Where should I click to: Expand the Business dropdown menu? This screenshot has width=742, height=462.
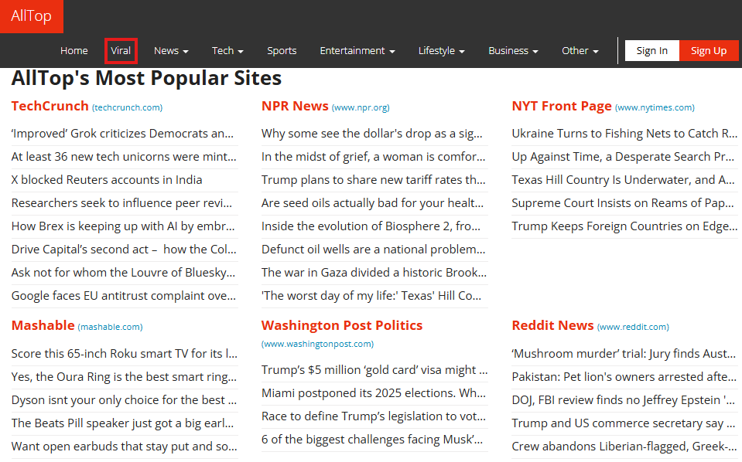(x=513, y=50)
